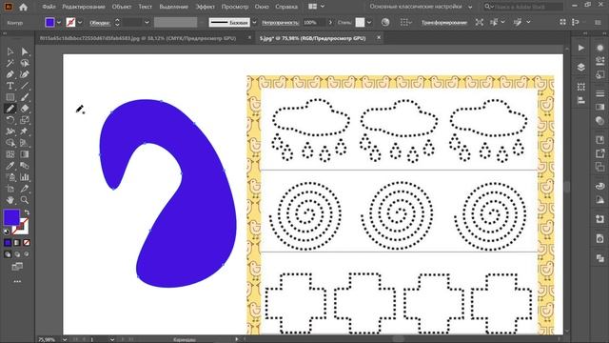Open the Просмотр menu

click(x=235, y=7)
